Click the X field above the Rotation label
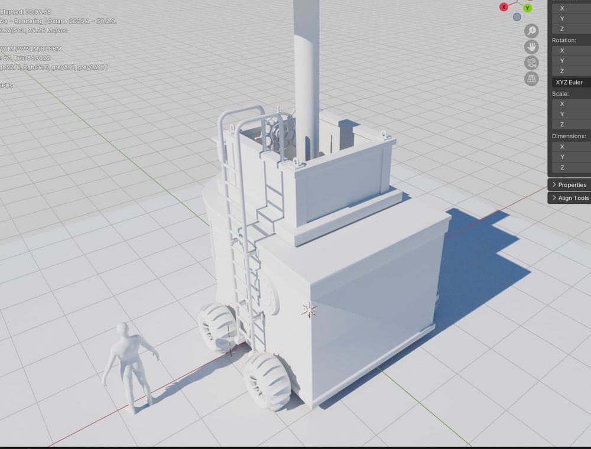The image size is (591, 449). 571,8
